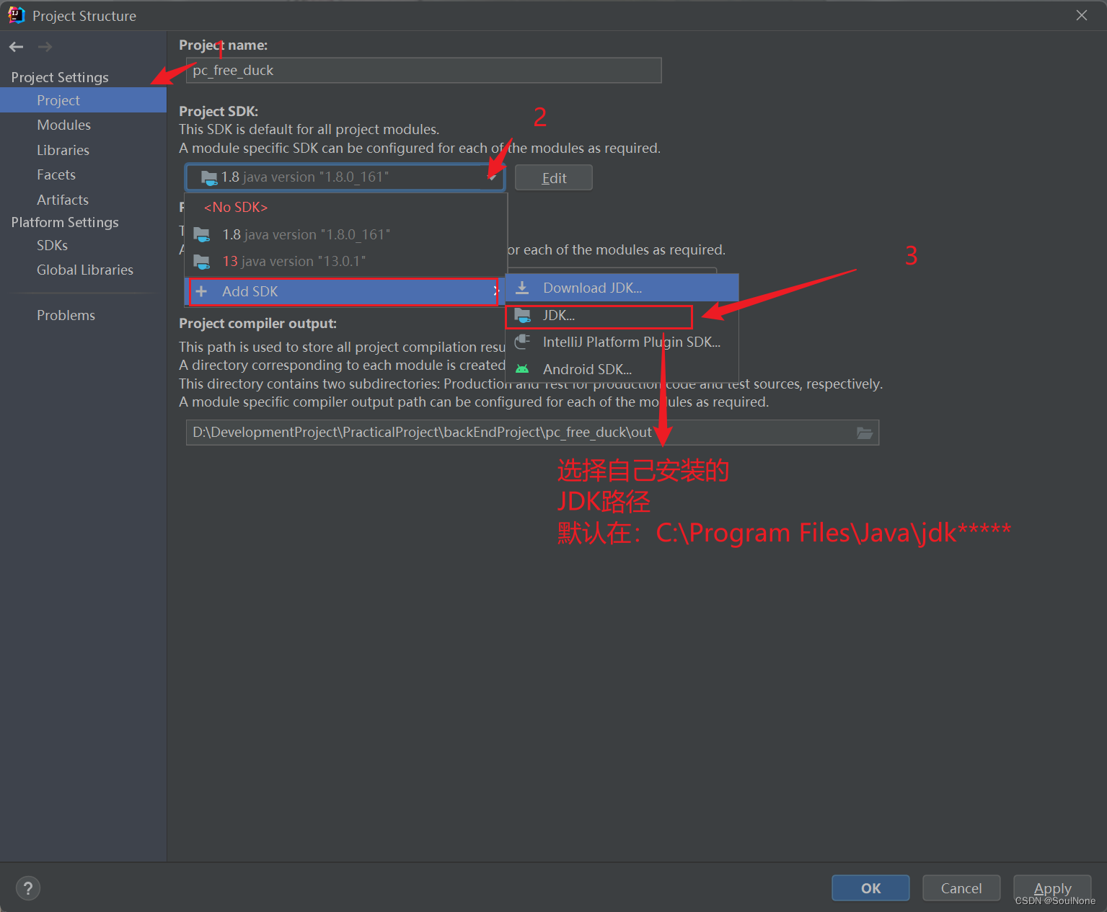Viewport: 1107px width, 912px height.
Task: Select the Project settings item
Action: coord(83,100)
